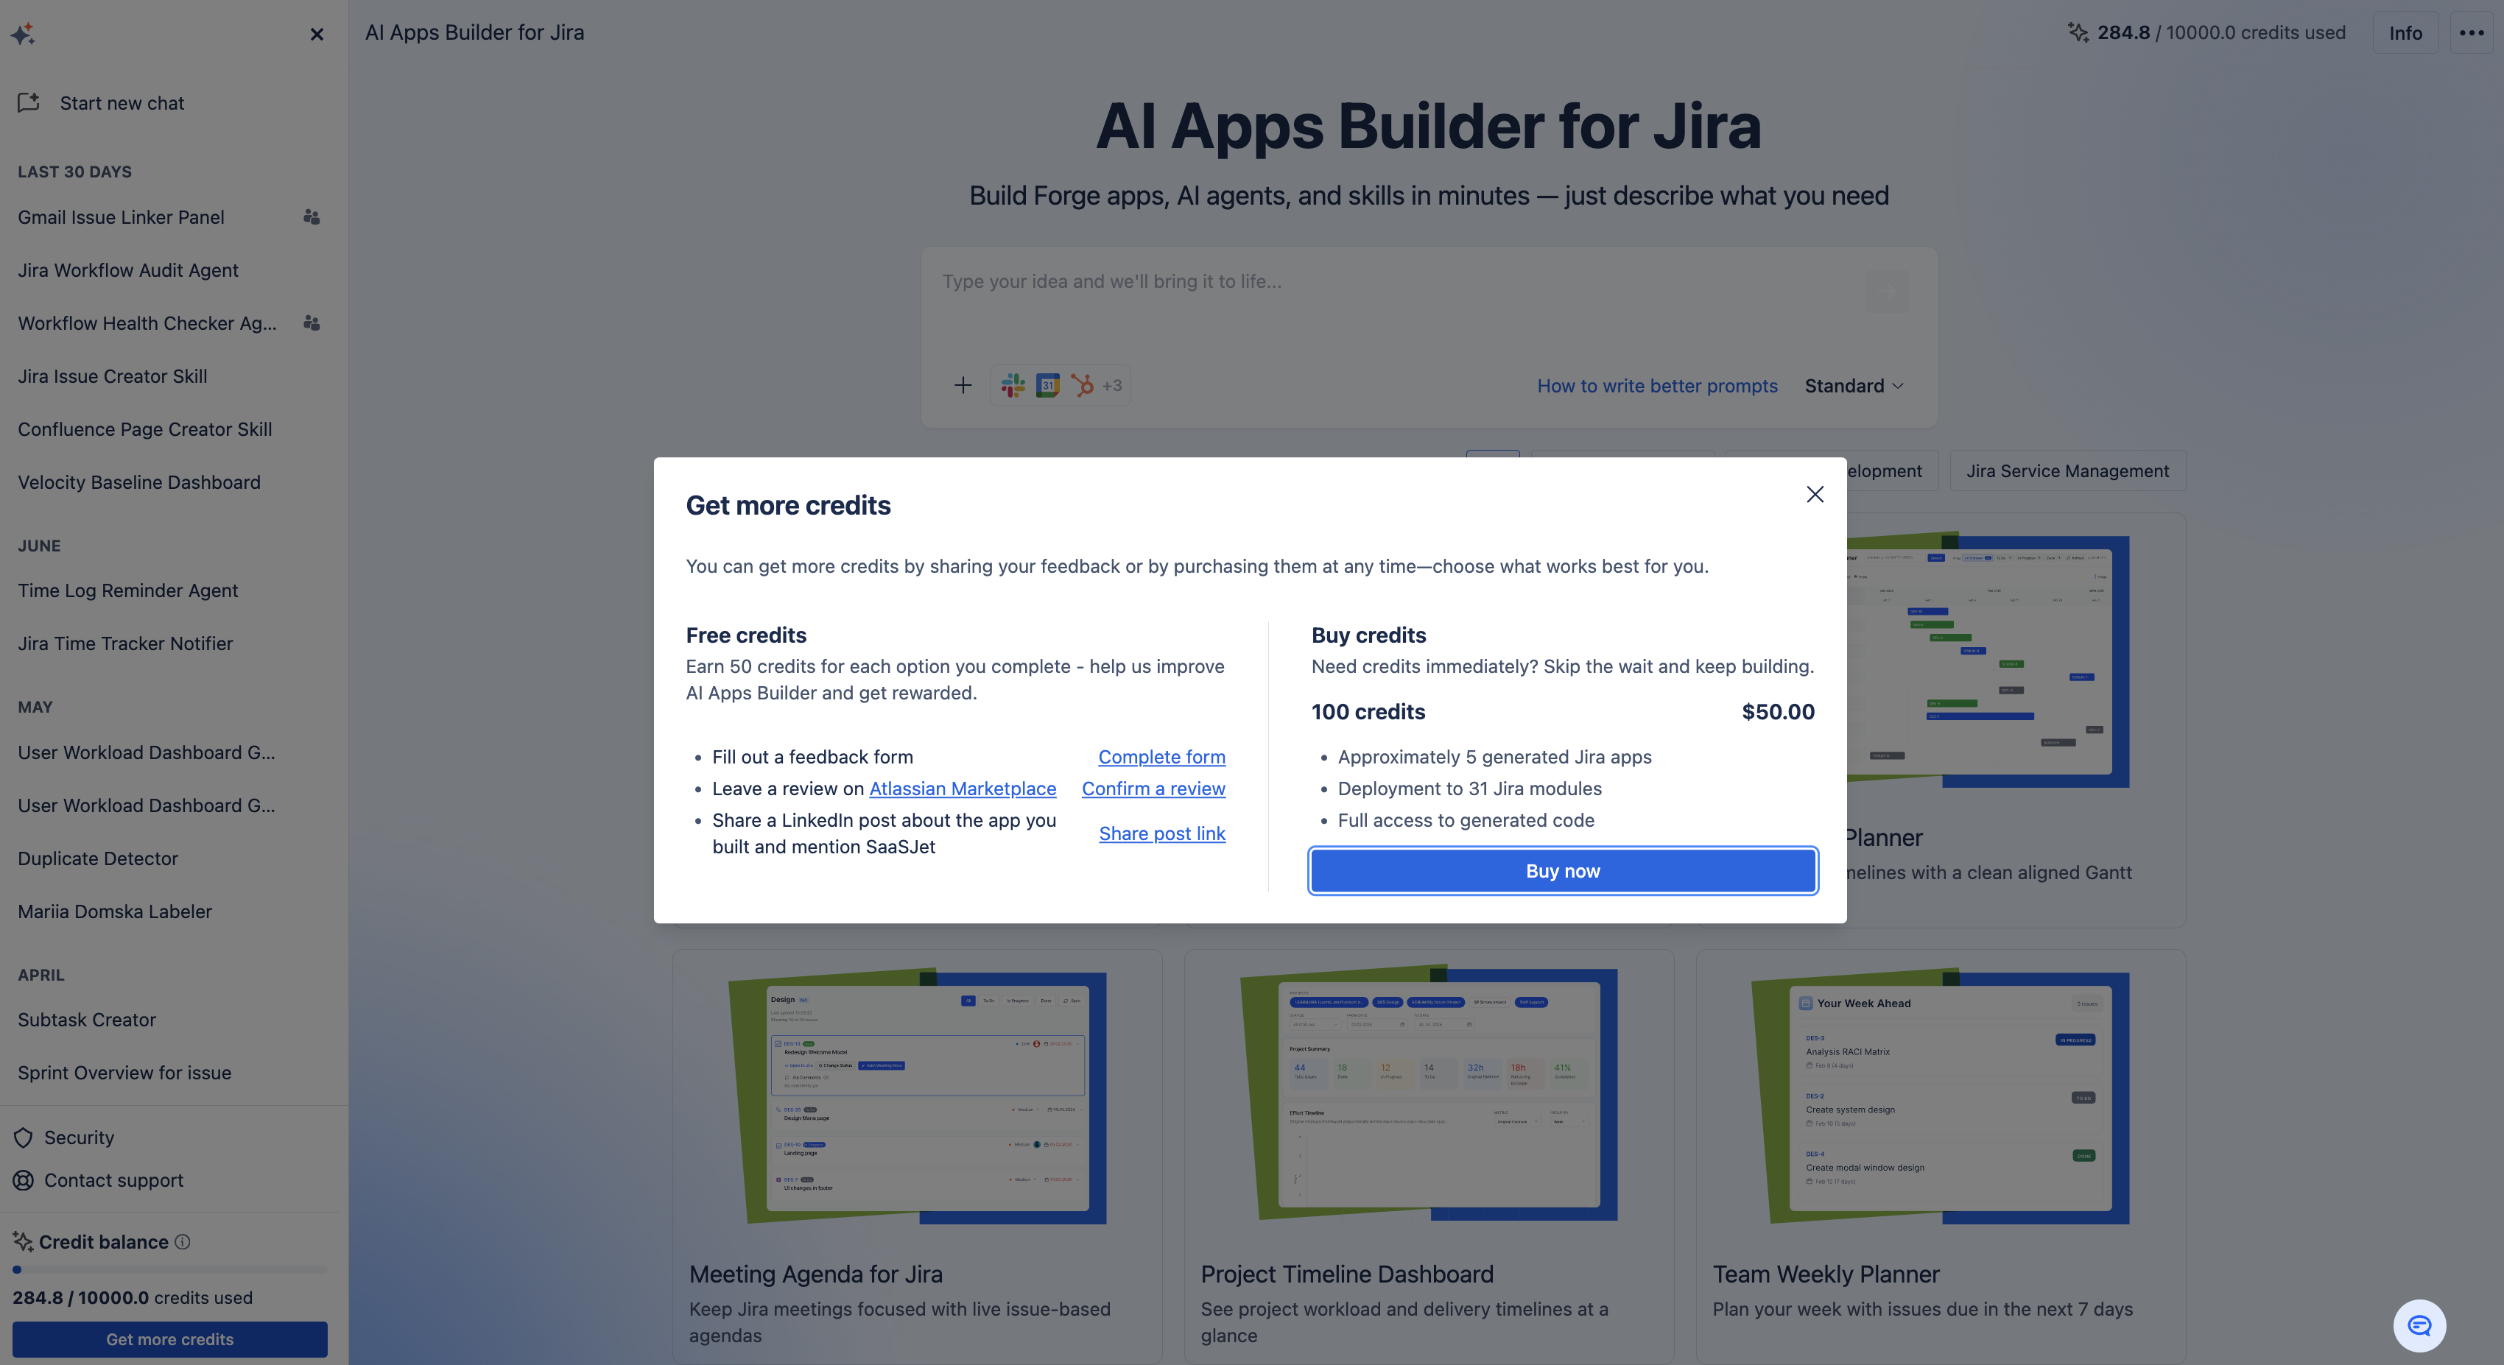
Task: Click the Buy now button
Action: click(x=1562, y=870)
